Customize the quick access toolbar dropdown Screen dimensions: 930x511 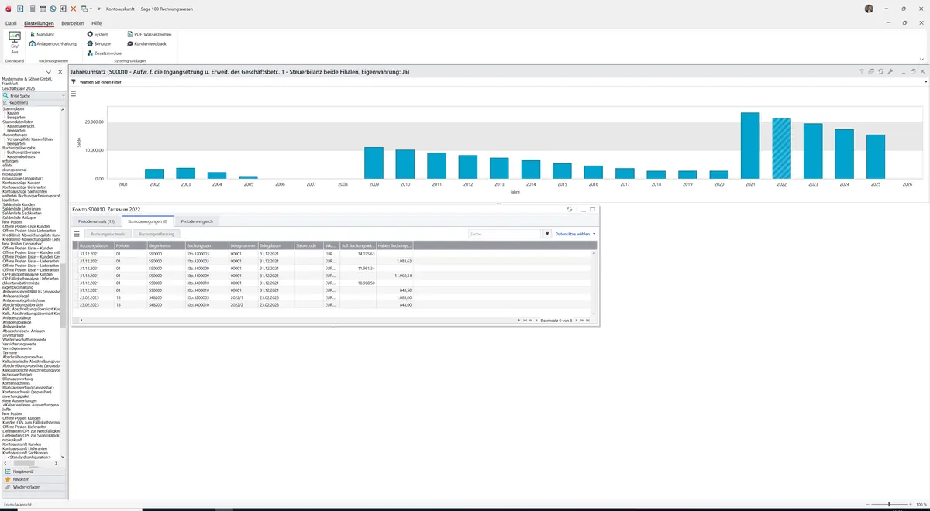pyautogui.click(x=99, y=9)
